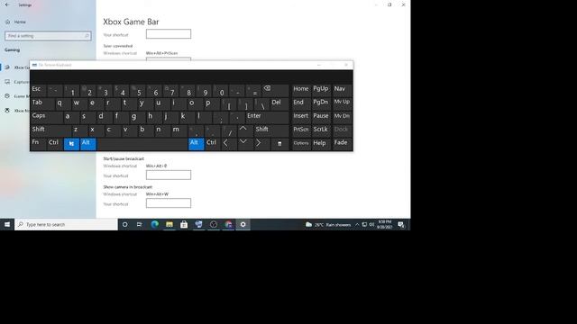Tap the context menu key
Screen dimensions: 577x324
pos(279,144)
